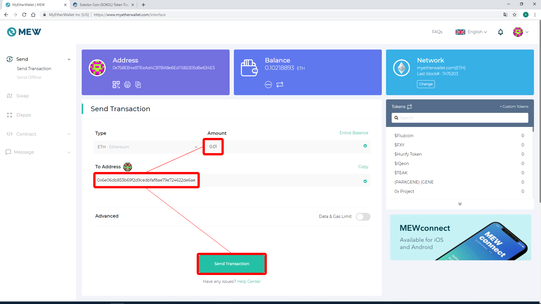Click the Entire Balance link
Screen dimensions: 541x304
(x=354, y=133)
